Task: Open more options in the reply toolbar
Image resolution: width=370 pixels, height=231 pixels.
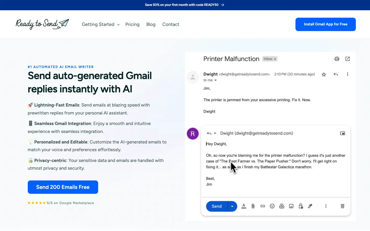Action: 326,206
